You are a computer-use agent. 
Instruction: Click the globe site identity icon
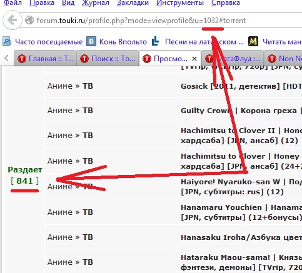[29, 21]
